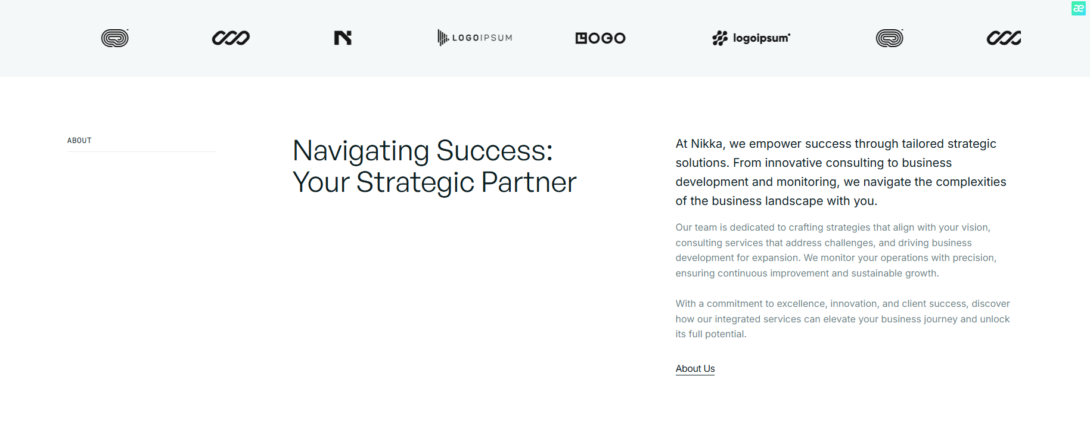The image size is (1090, 435).
Task: Click the first concentric oval logo
Action: [x=115, y=38]
